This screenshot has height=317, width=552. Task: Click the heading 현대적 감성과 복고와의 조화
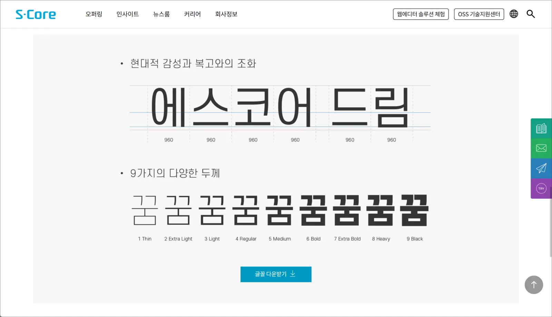pyautogui.click(x=193, y=63)
